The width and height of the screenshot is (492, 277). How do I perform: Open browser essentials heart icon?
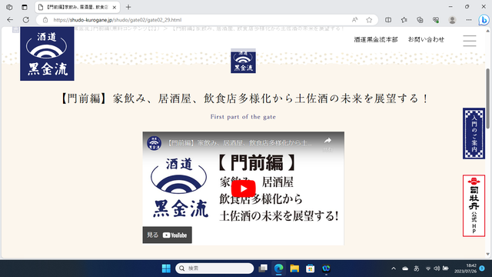click(436, 20)
